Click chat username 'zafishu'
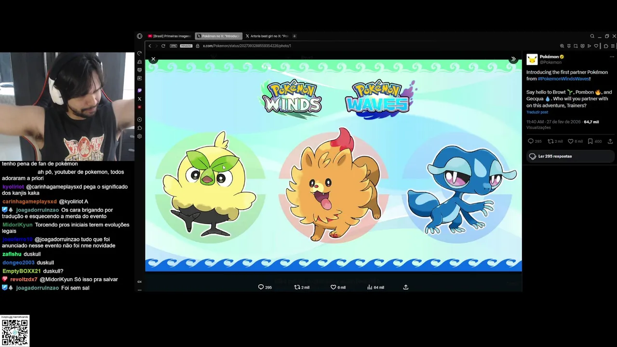Screen dimensions: 617x347 [x=12, y=254]
